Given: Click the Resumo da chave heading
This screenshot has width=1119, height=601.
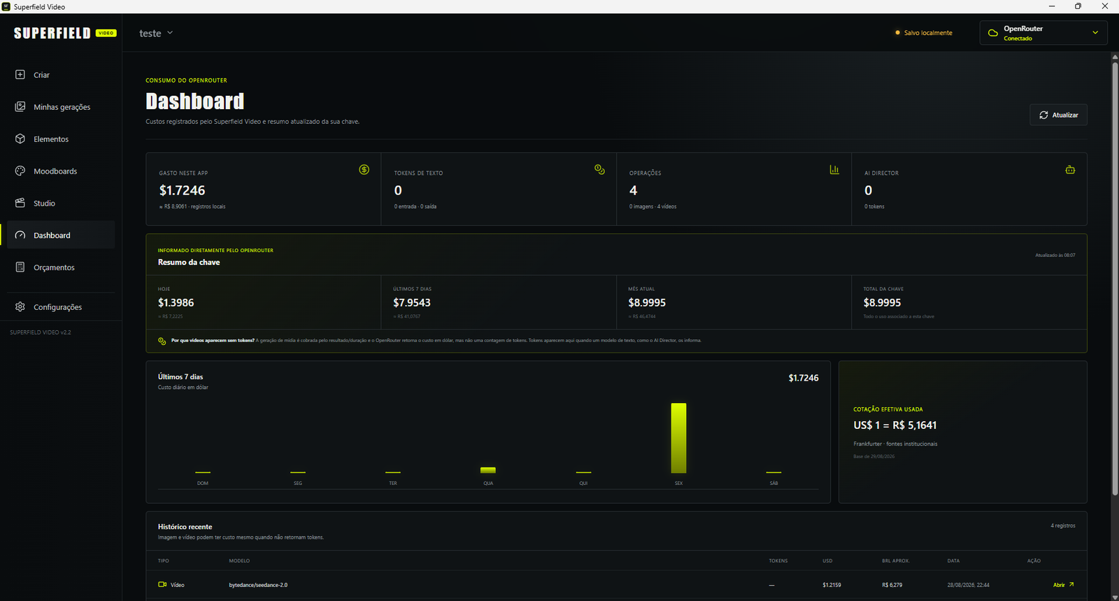Looking at the screenshot, I should [189, 262].
